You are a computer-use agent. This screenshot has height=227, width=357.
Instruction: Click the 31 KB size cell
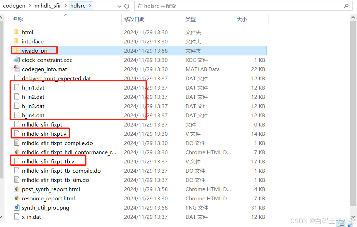(x=258, y=208)
